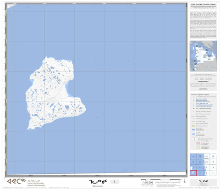Select index grid tile 1
Viewport: 220px width, 190px height.
point(213,173)
